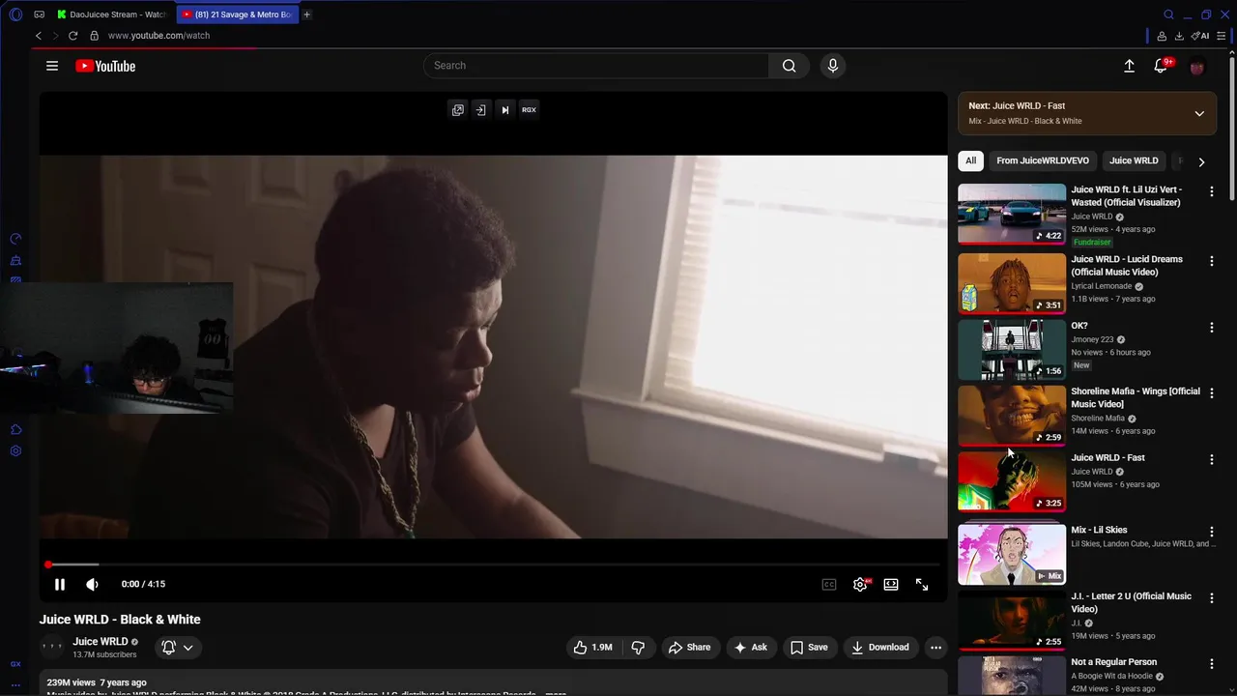Open the Juice WRLD channel name link
Image resolution: width=1237 pixels, height=696 pixels.
click(x=101, y=642)
